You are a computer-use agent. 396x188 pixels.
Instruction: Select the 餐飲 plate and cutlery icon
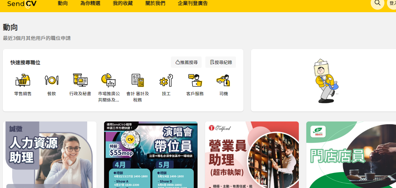click(52, 80)
